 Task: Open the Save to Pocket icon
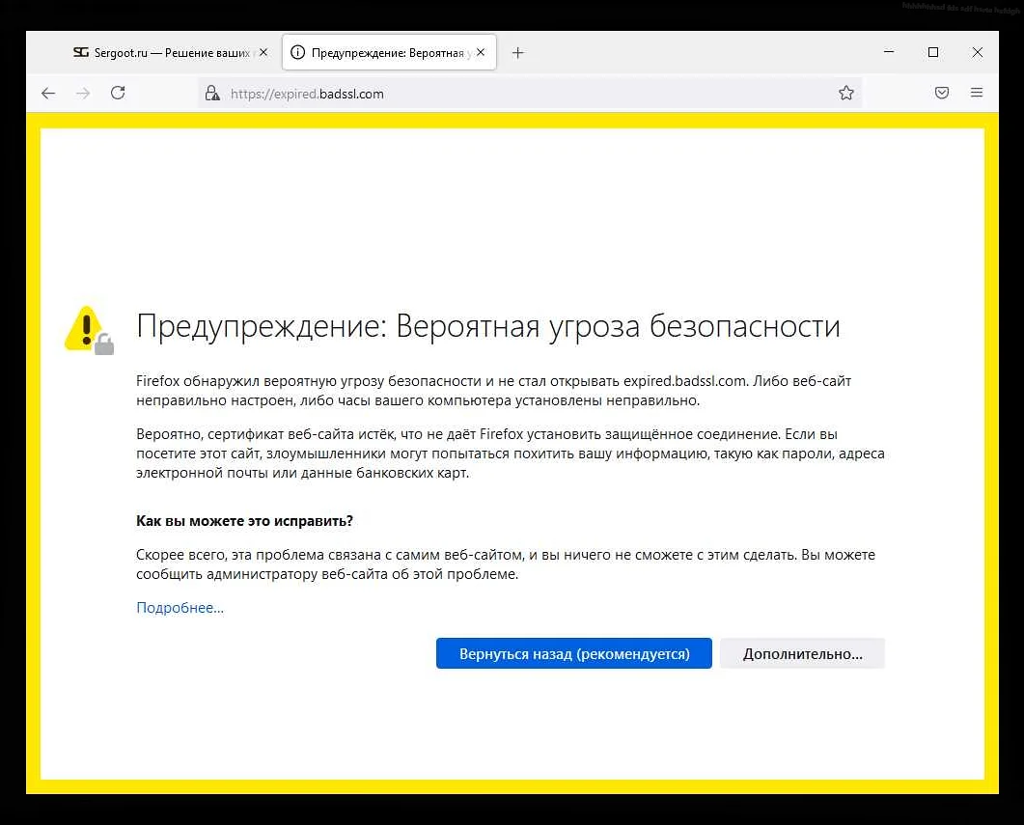tap(942, 93)
